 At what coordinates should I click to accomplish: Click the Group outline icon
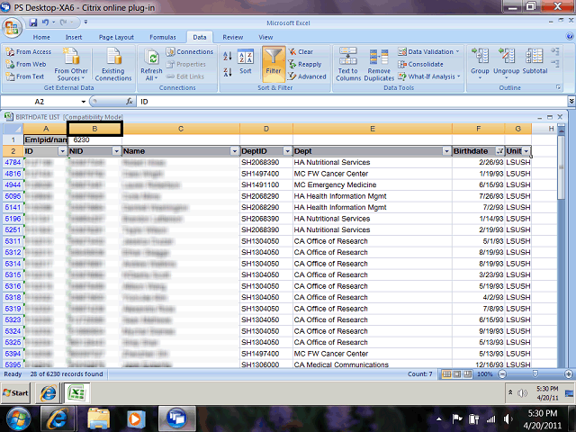pyautogui.click(x=480, y=61)
